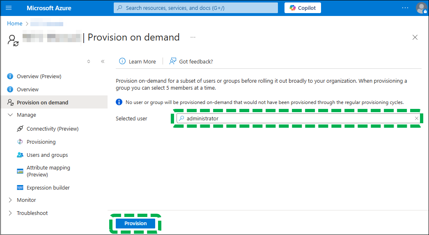
Task: Open the Azure portal hamburger menu
Action: pos(9,8)
